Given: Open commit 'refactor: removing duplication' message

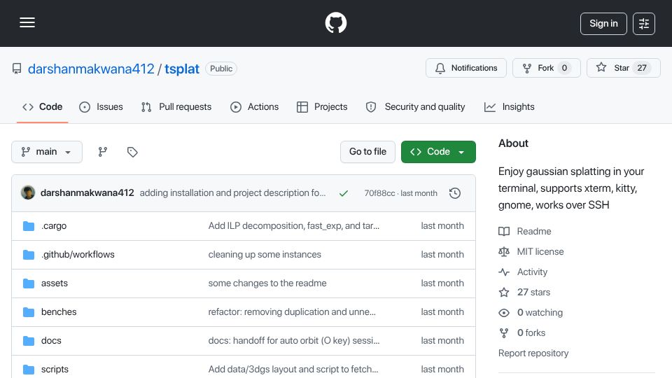Looking at the screenshot, I should tap(292, 312).
